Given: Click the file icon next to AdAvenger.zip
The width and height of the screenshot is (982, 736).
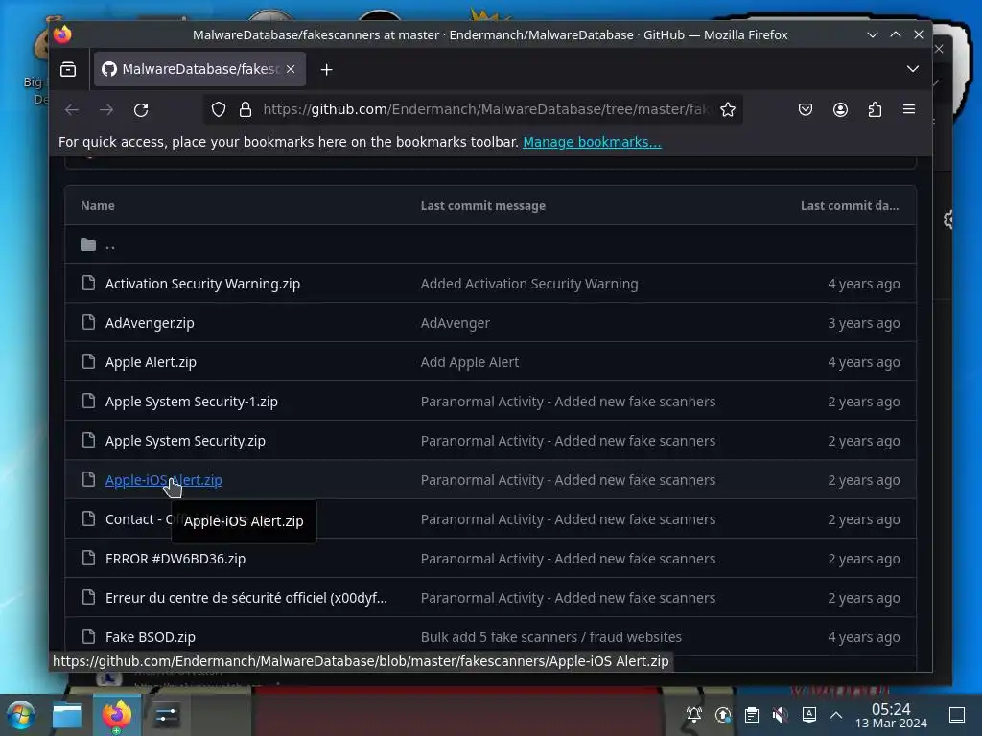Looking at the screenshot, I should pyautogui.click(x=89, y=322).
